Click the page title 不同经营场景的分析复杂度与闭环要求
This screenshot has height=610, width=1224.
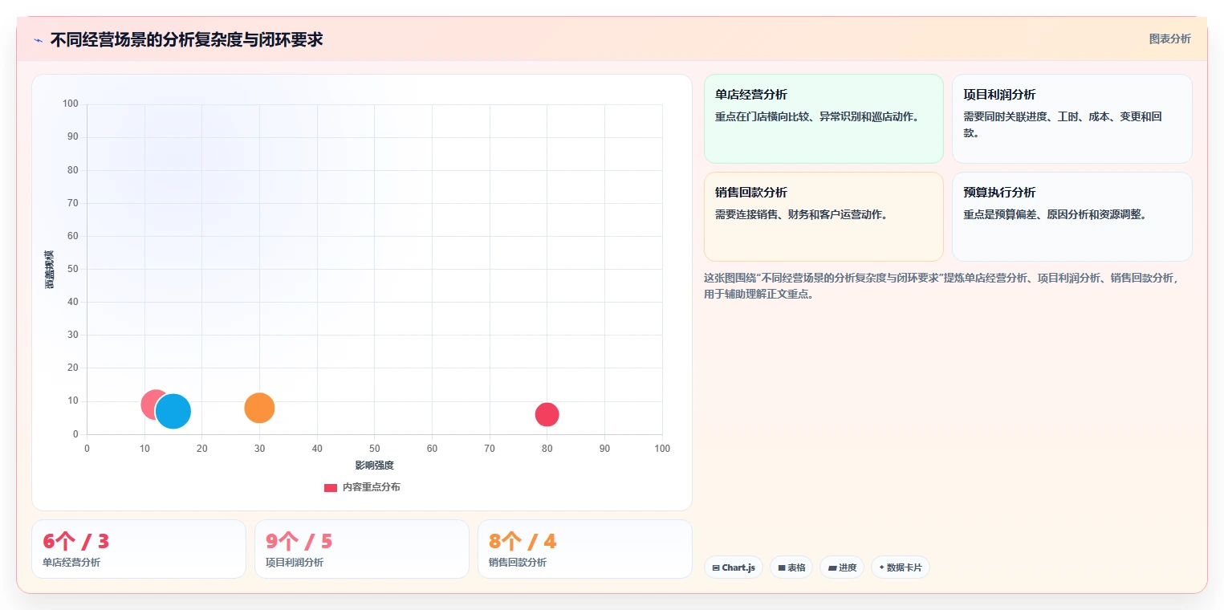pos(186,39)
